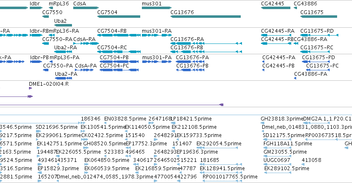
Task: Click the mus301-RA transcript glyph
Action: (157, 35)
